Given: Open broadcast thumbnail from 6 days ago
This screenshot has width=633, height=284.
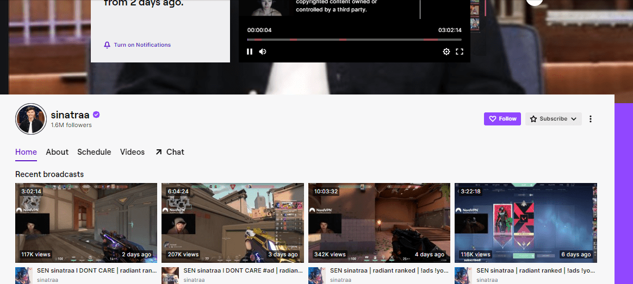Looking at the screenshot, I should (526, 223).
